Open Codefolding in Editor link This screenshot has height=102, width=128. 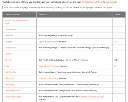point(12,90)
